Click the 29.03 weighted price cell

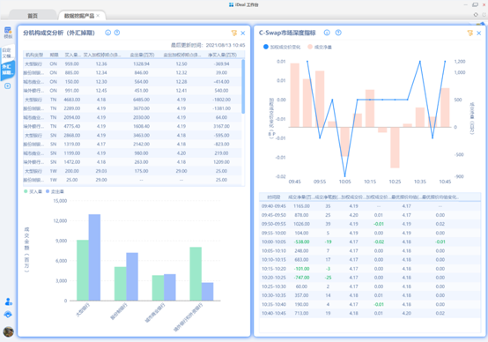click(x=101, y=171)
